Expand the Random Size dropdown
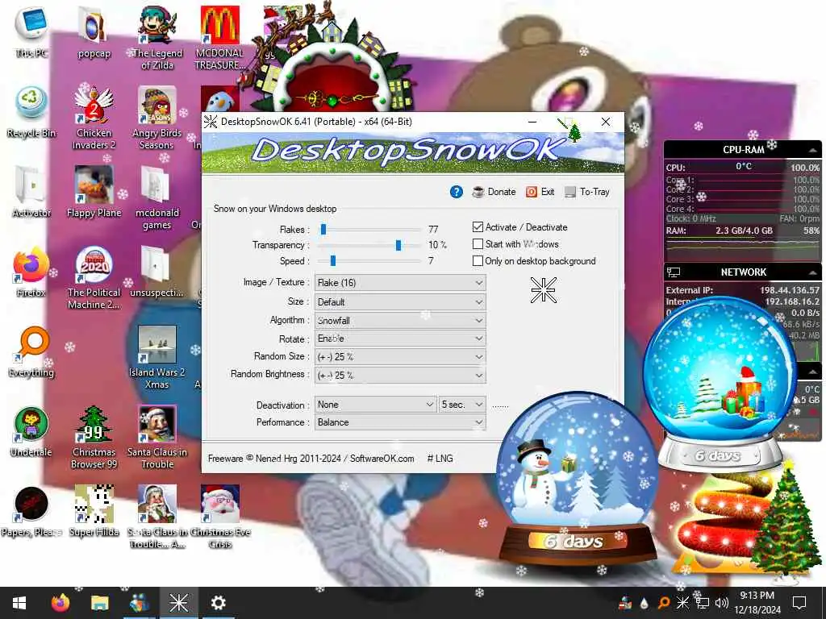 tap(400, 357)
